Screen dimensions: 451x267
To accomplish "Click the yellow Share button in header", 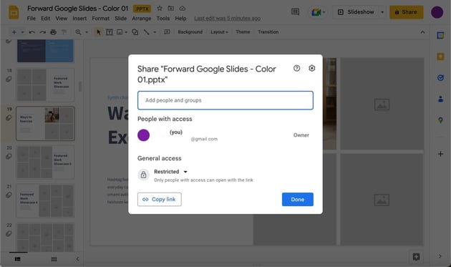I will tap(406, 12).
